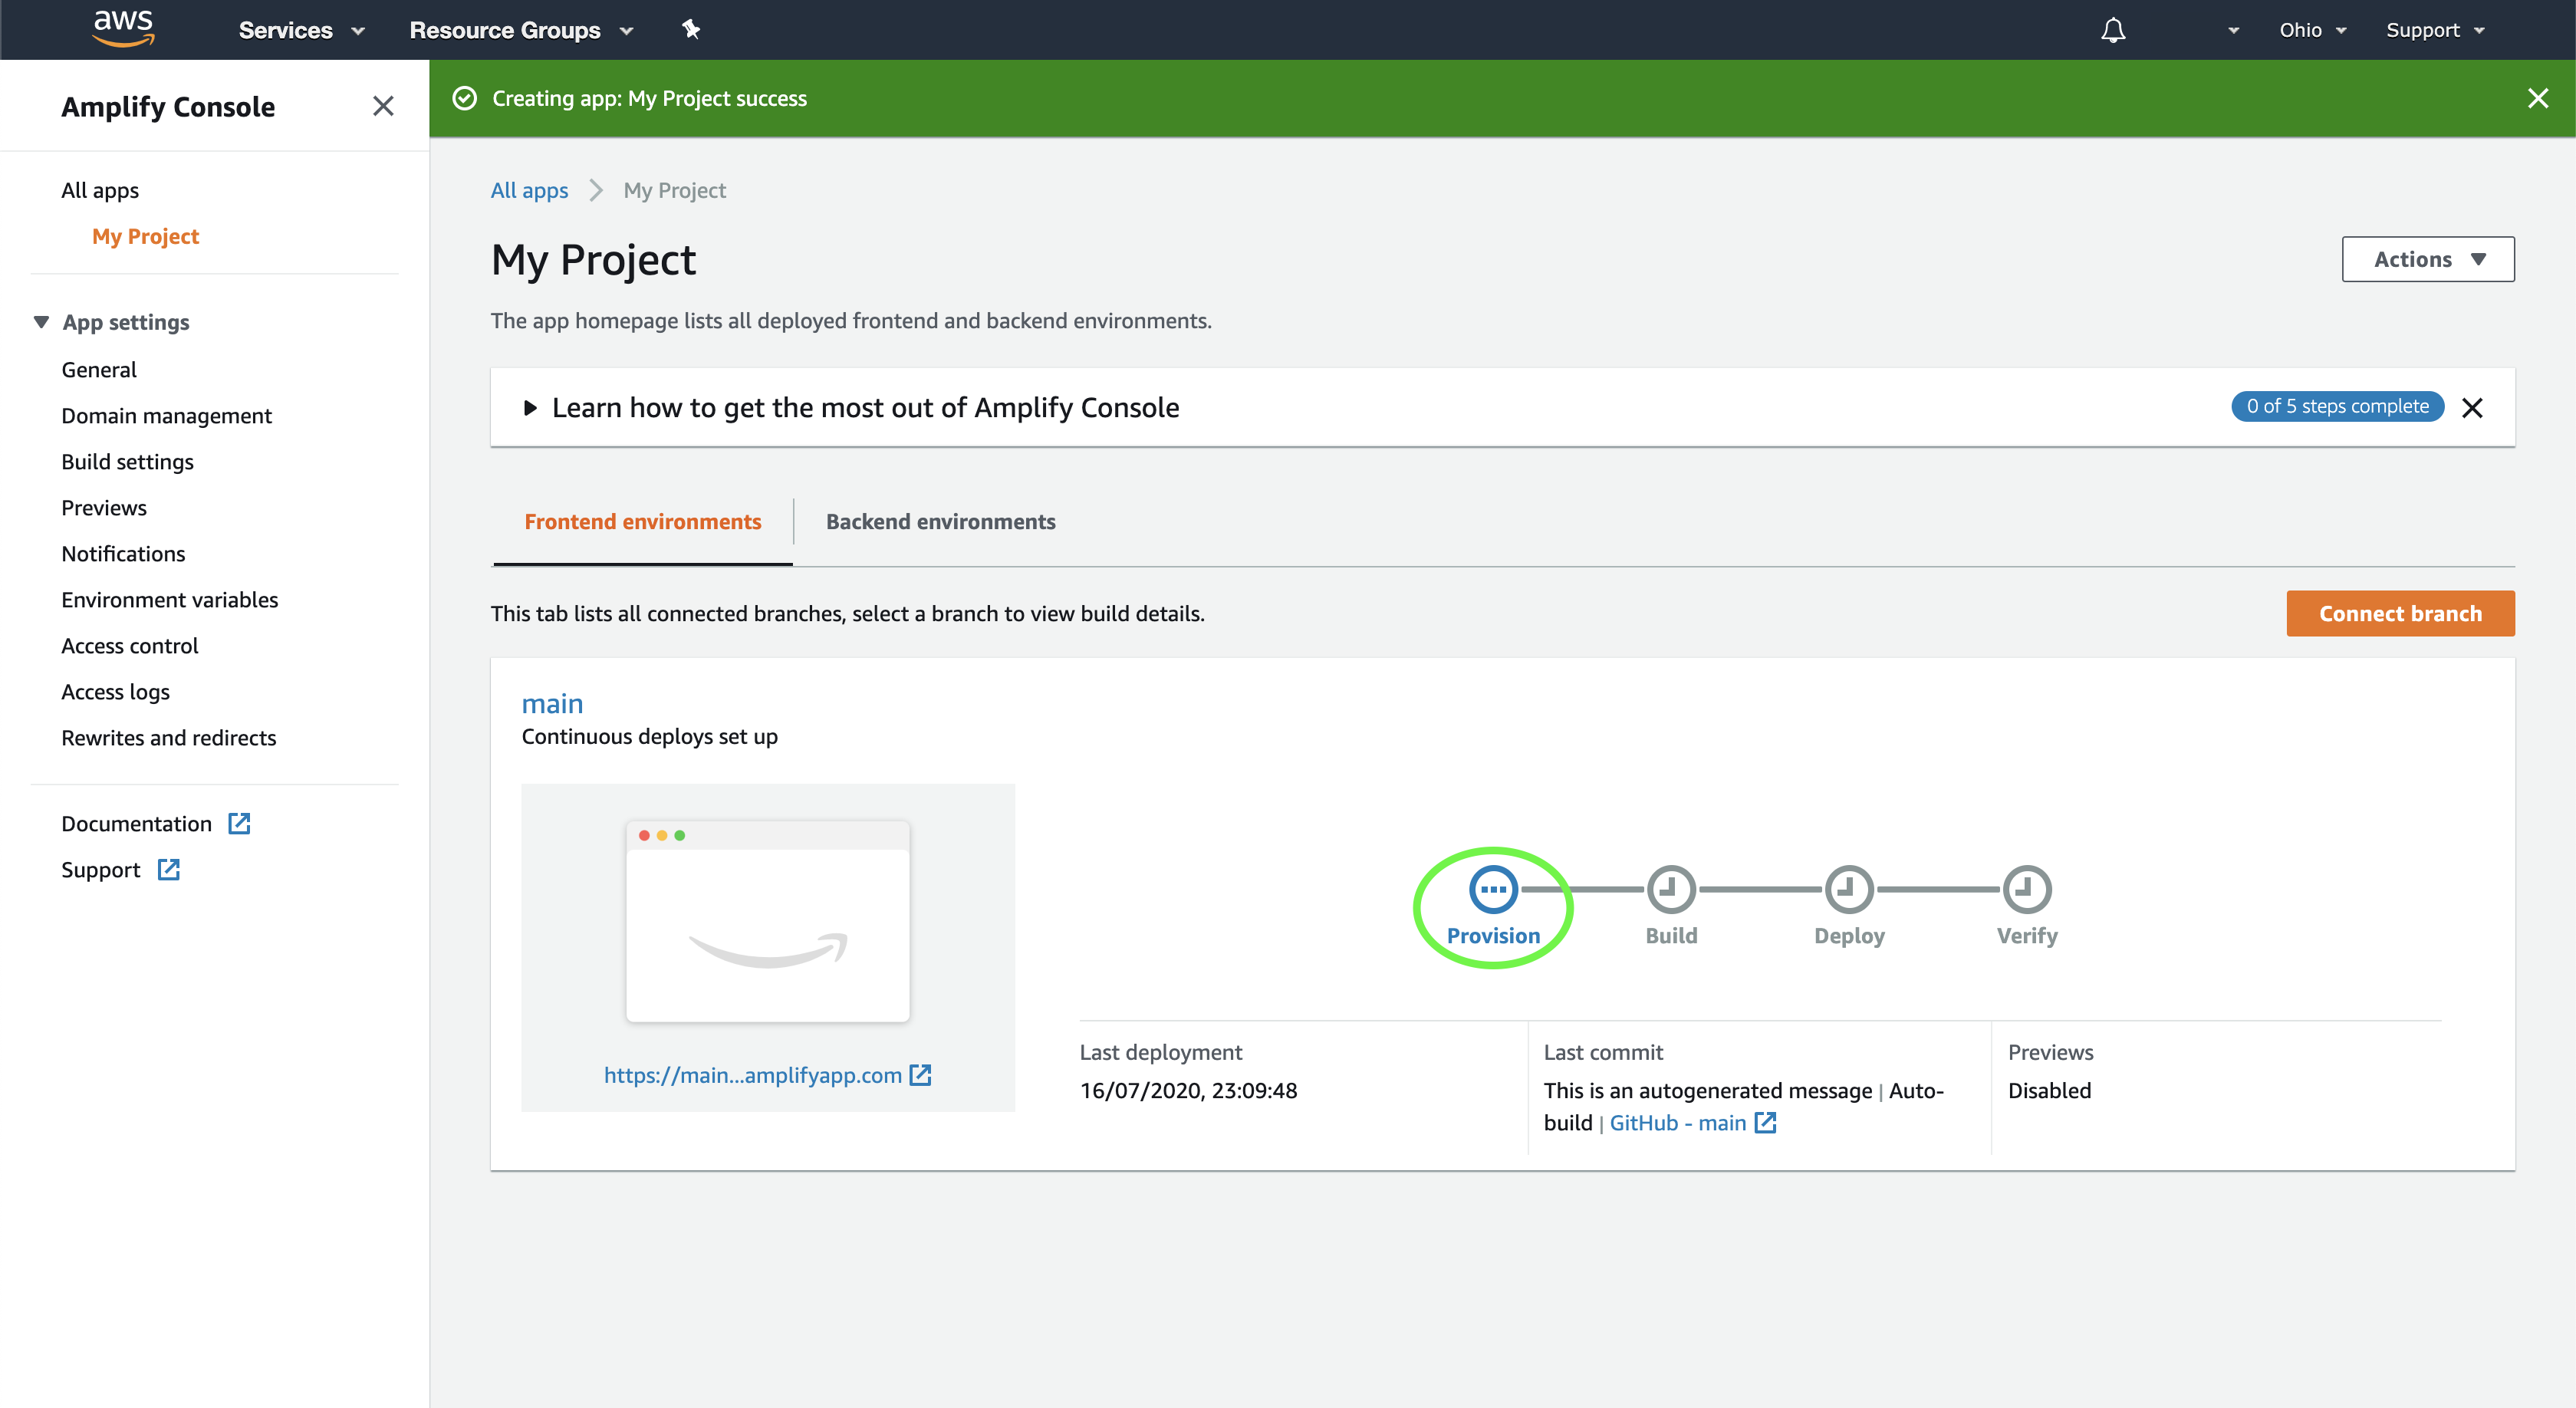This screenshot has width=2576, height=1408.
Task: Open General settings
Action: coord(99,369)
